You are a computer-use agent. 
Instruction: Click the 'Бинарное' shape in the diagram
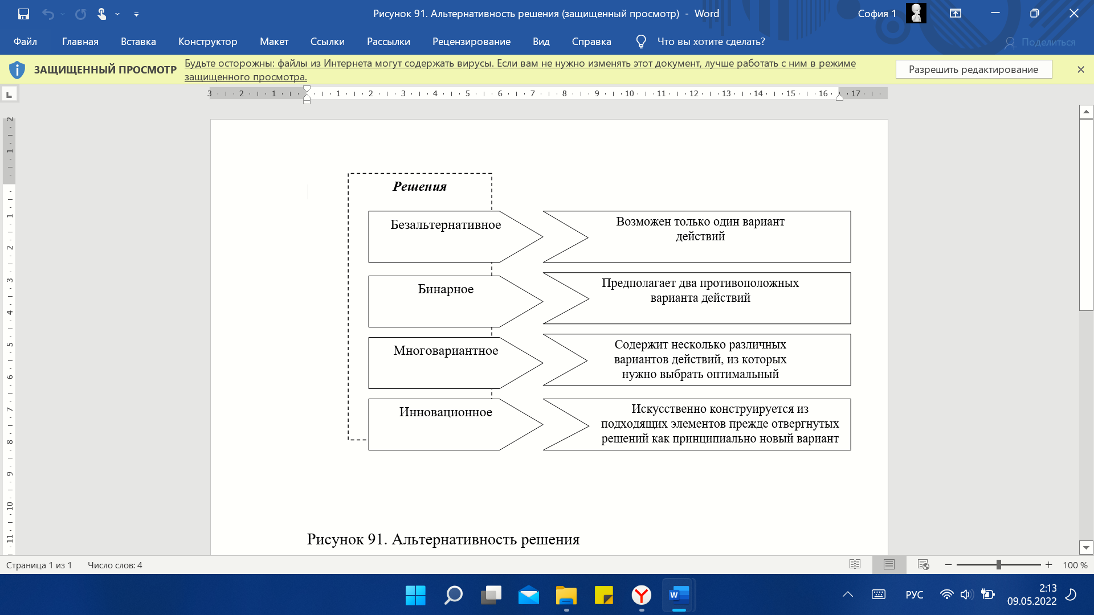click(455, 302)
